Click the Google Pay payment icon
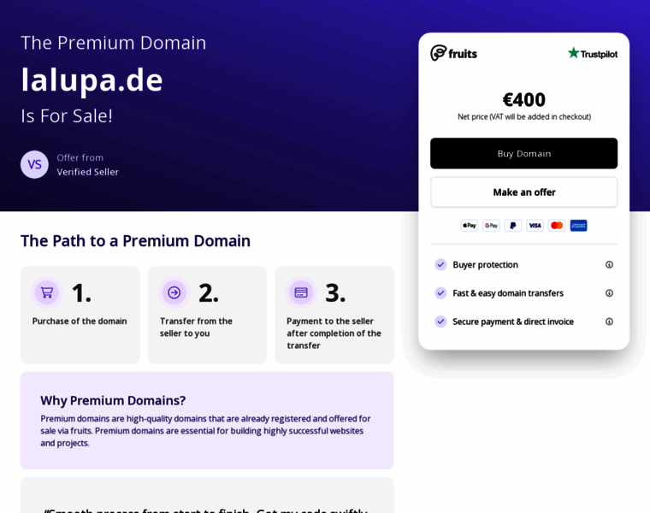This screenshot has width=650, height=513. [491, 226]
